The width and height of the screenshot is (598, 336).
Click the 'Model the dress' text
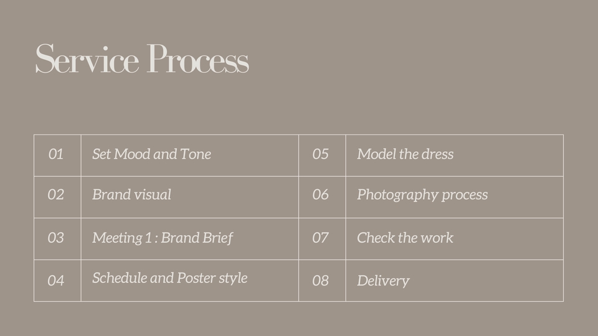click(x=405, y=154)
